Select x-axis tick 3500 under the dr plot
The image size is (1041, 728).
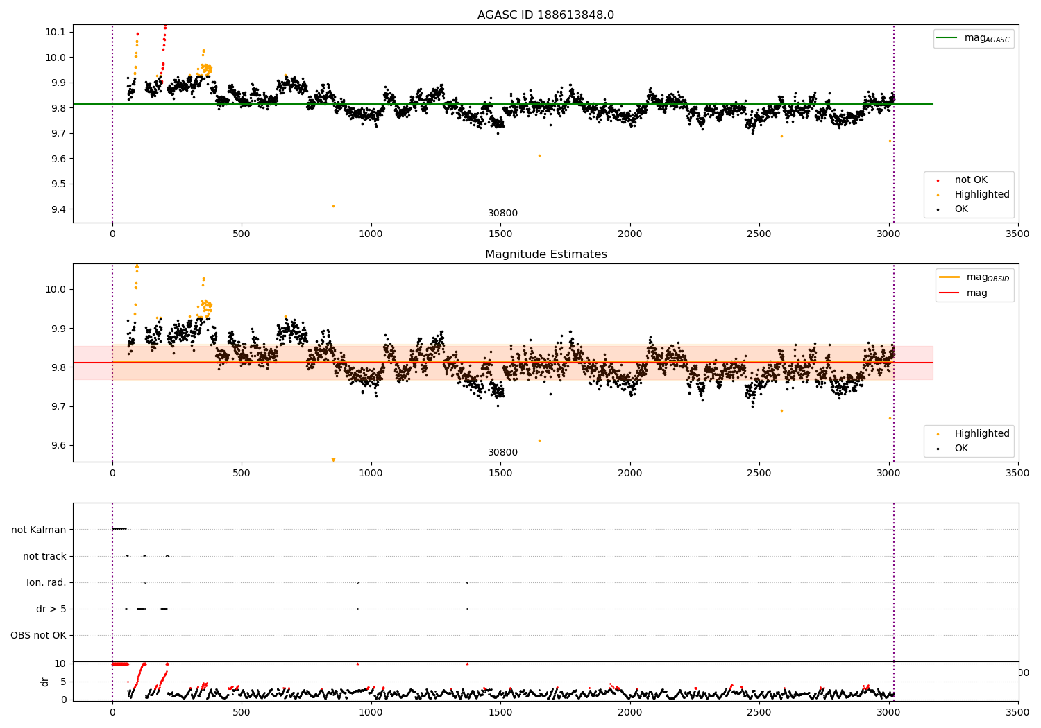[1018, 712]
